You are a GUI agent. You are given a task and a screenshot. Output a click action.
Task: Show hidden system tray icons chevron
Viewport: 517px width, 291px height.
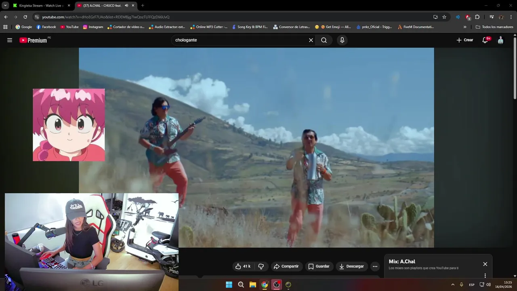point(453,285)
